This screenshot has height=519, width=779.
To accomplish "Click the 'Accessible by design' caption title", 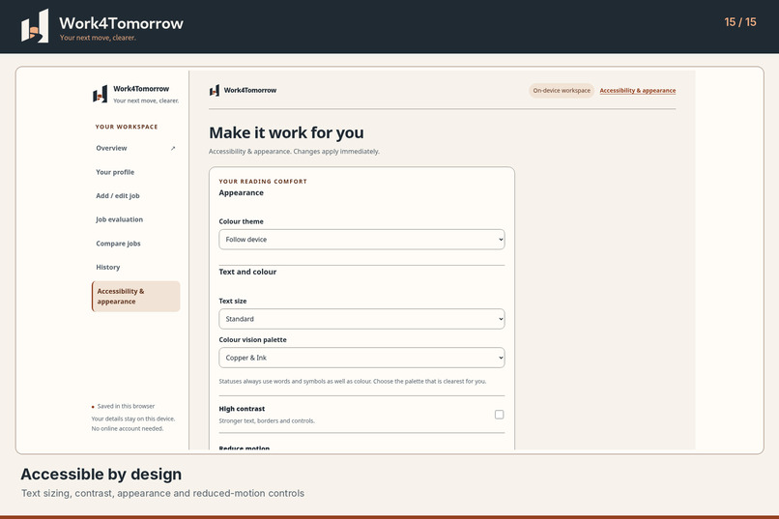I will click(101, 475).
